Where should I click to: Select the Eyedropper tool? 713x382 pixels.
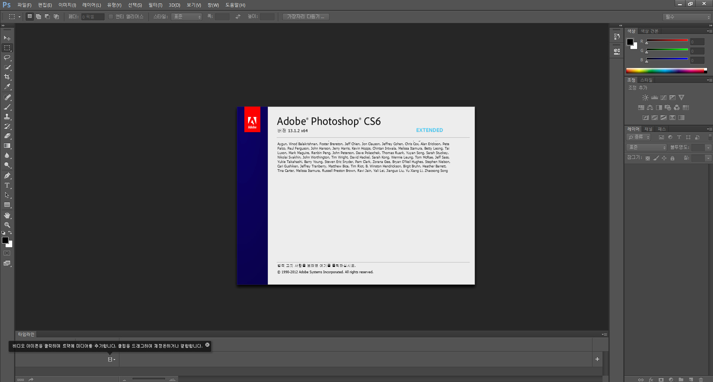coord(7,87)
